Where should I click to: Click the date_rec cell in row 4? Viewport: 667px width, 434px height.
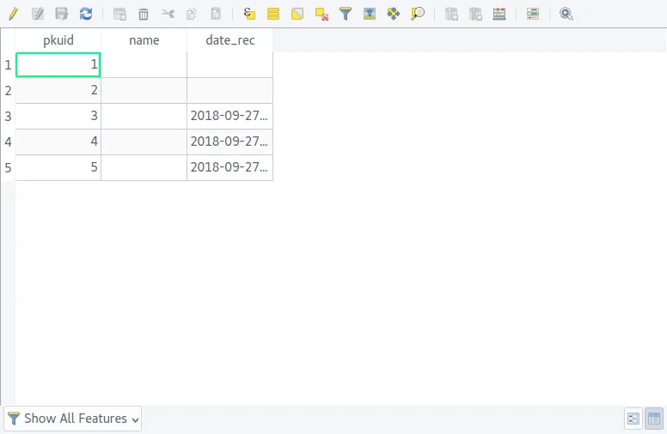(x=229, y=142)
